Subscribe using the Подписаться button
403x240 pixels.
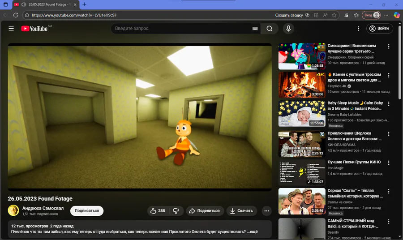87,211
